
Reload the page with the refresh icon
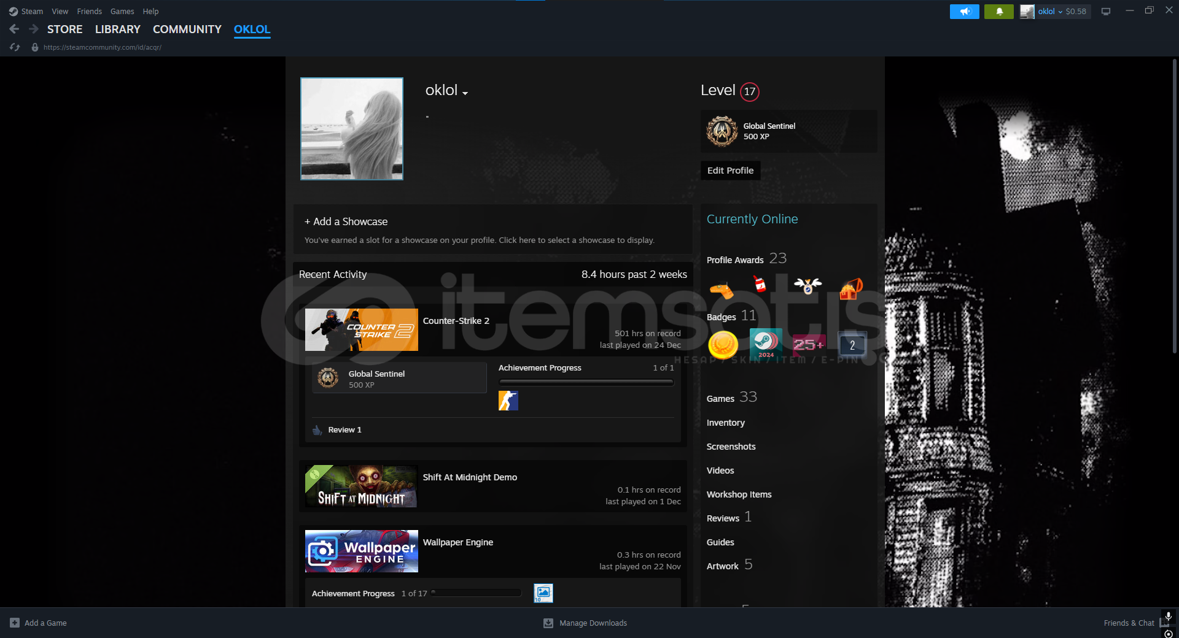tap(15, 47)
